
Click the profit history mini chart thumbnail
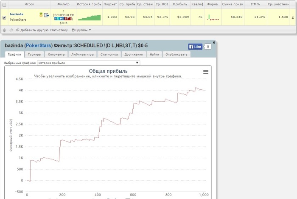89,17
